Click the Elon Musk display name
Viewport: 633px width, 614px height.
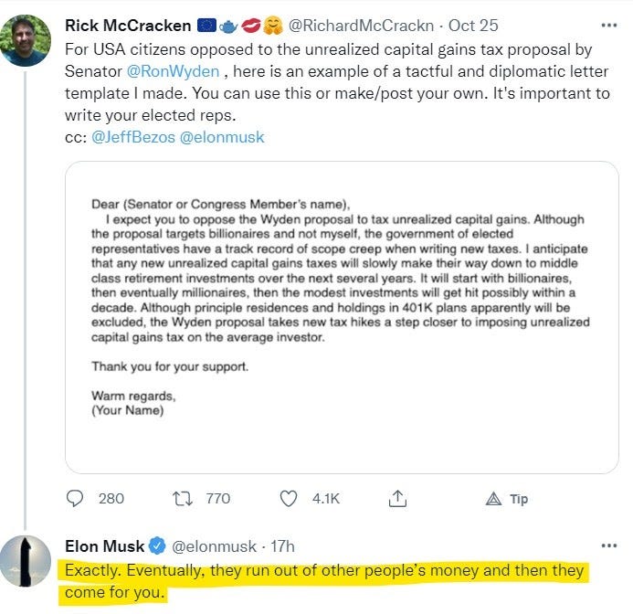pyautogui.click(x=104, y=546)
